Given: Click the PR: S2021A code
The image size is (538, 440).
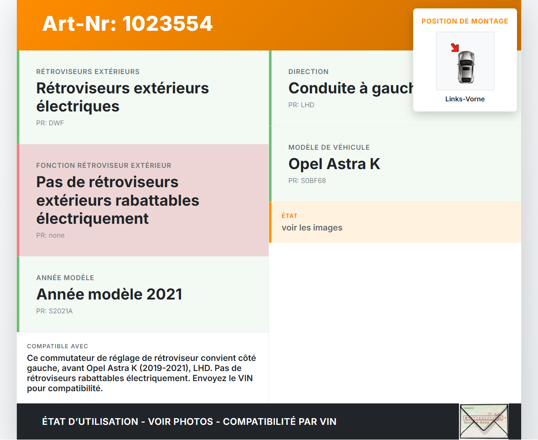Looking at the screenshot, I should pyautogui.click(x=55, y=311).
